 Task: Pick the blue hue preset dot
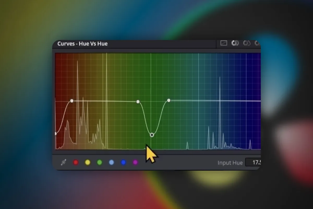point(123,162)
